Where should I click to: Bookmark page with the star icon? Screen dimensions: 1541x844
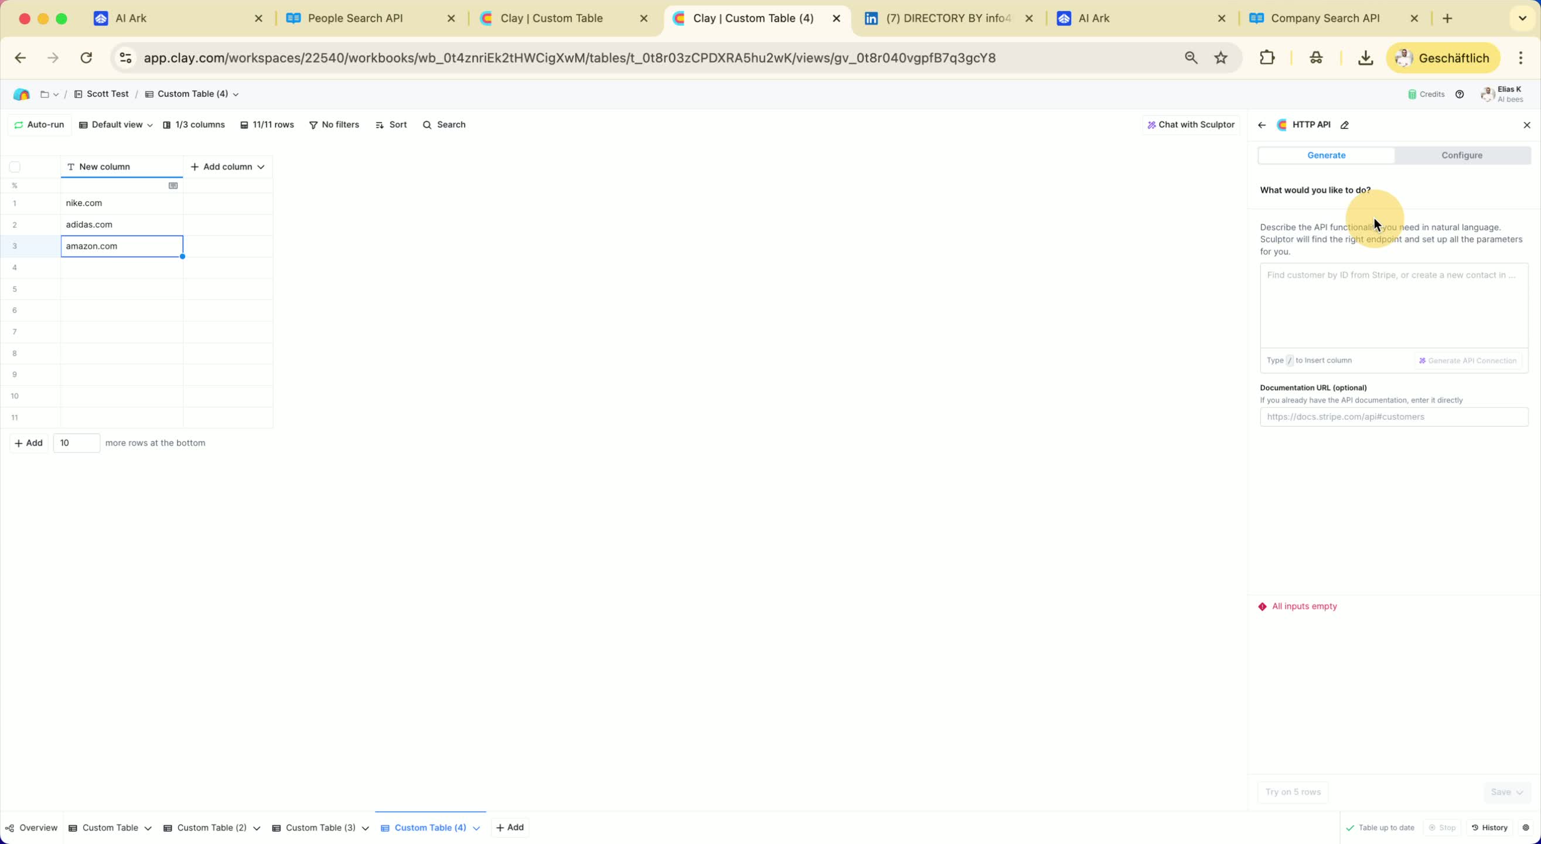1221,58
